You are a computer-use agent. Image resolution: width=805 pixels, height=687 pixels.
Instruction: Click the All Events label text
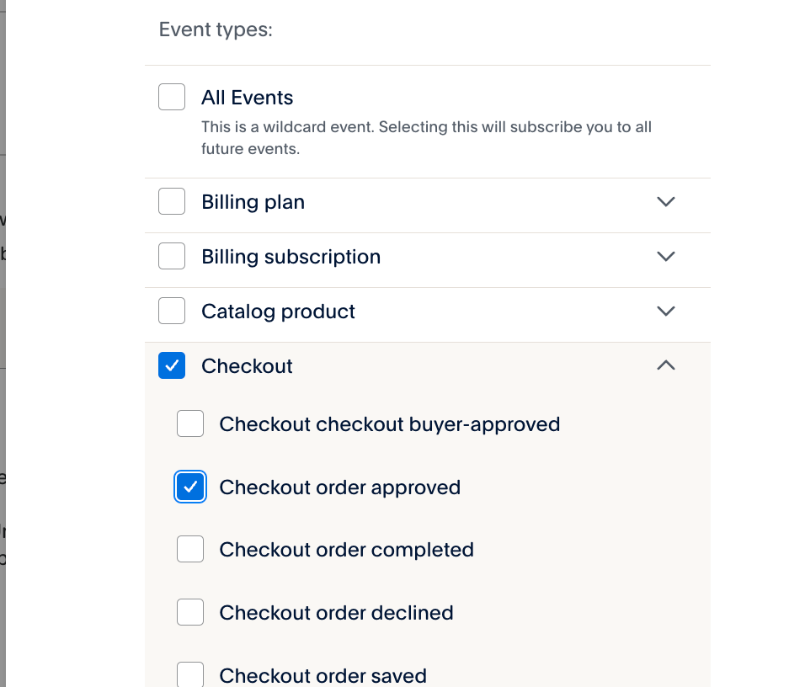pos(247,98)
